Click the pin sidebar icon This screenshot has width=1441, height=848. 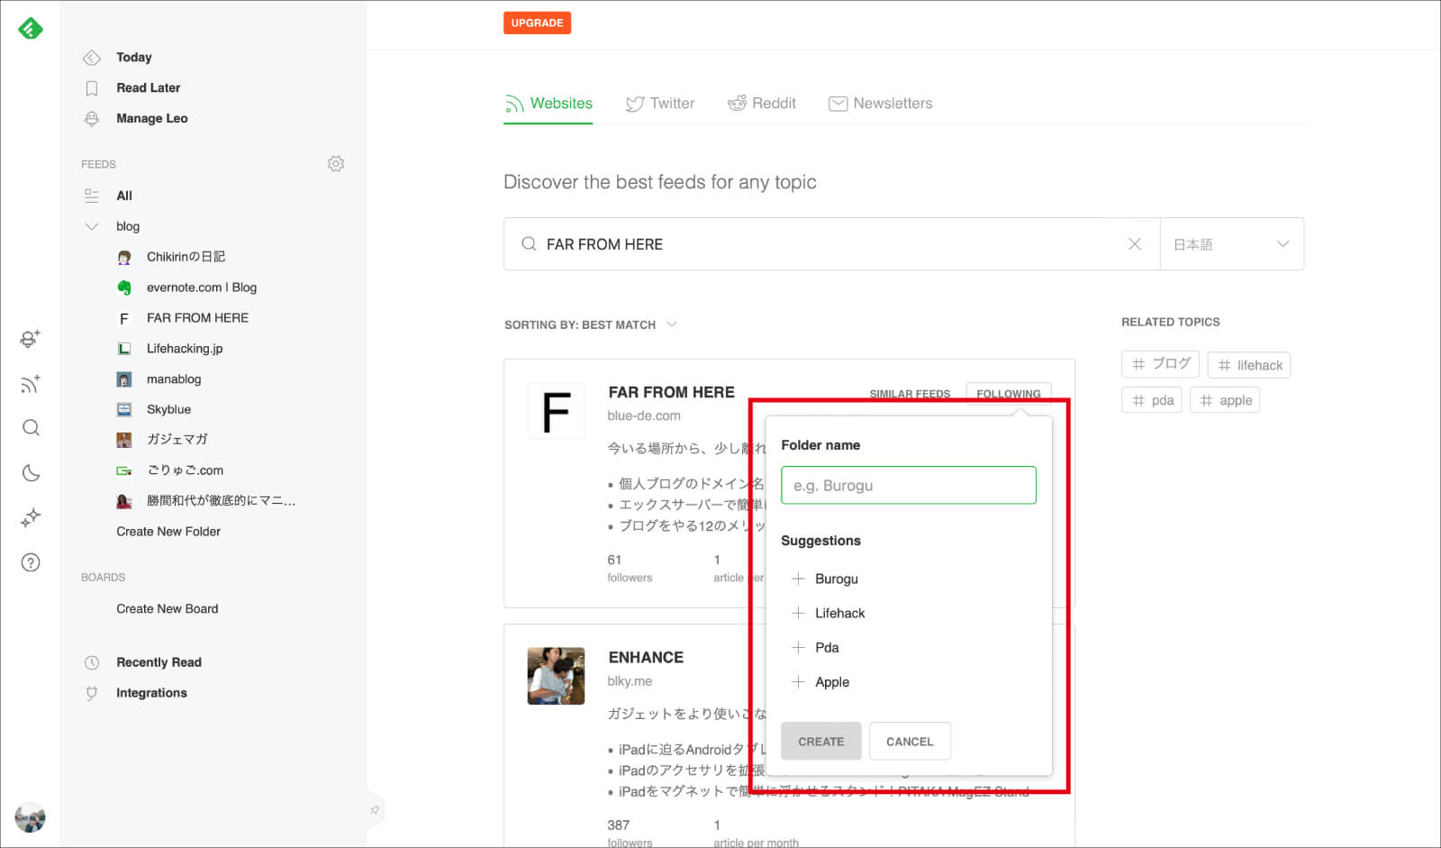point(375,810)
